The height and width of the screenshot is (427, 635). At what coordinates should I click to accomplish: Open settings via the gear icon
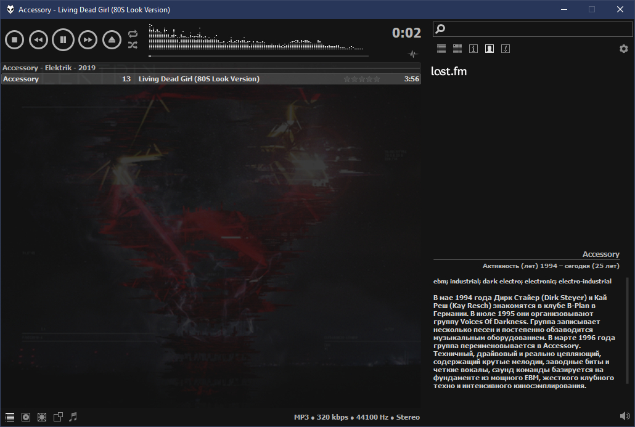[x=624, y=49]
